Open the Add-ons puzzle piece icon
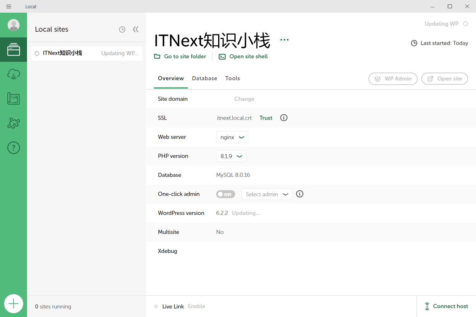Image resolution: width=476 pixels, height=317 pixels. (14, 123)
